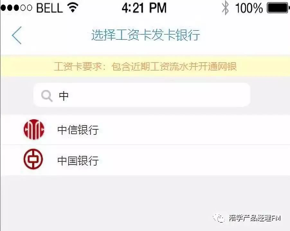The image size is (290, 231).
Task: Select 中国银行 from the results
Action: pos(145,160)
